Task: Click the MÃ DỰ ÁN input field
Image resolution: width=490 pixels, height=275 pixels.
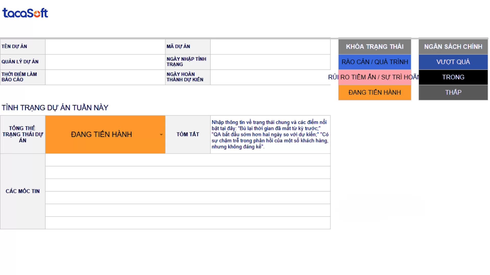Action: click(x=270, y=47)
